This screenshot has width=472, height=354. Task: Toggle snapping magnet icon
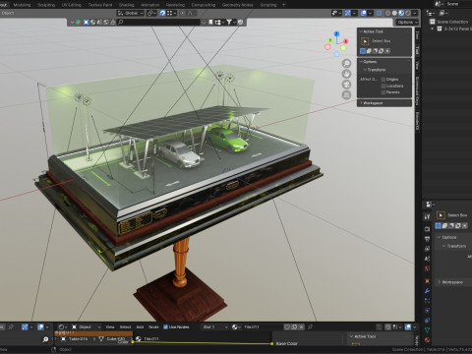click(x=162, y=13)
